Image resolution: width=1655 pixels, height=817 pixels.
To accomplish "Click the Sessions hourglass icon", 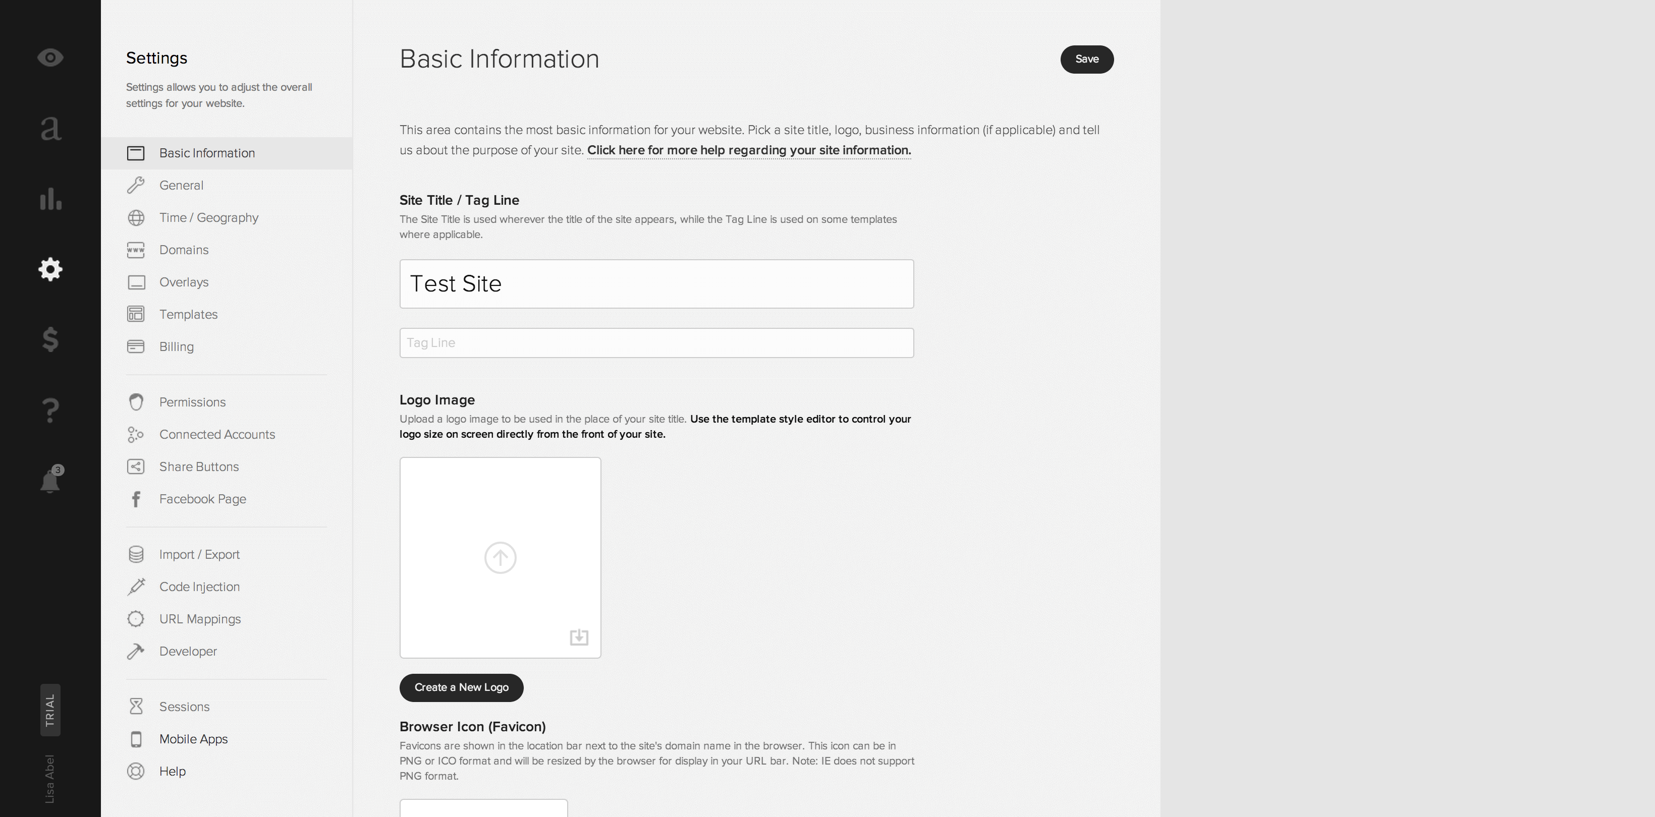I will click(x=136, y=707).
